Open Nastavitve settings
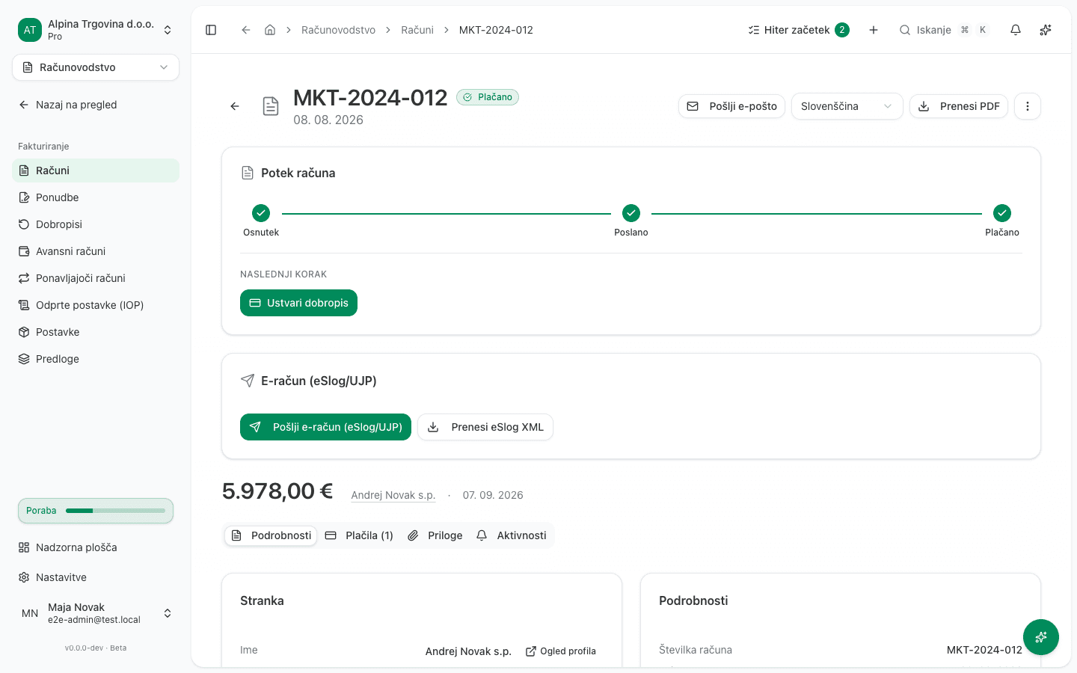This screenshot has height=673, width=1077. click(x=96, y=577)
